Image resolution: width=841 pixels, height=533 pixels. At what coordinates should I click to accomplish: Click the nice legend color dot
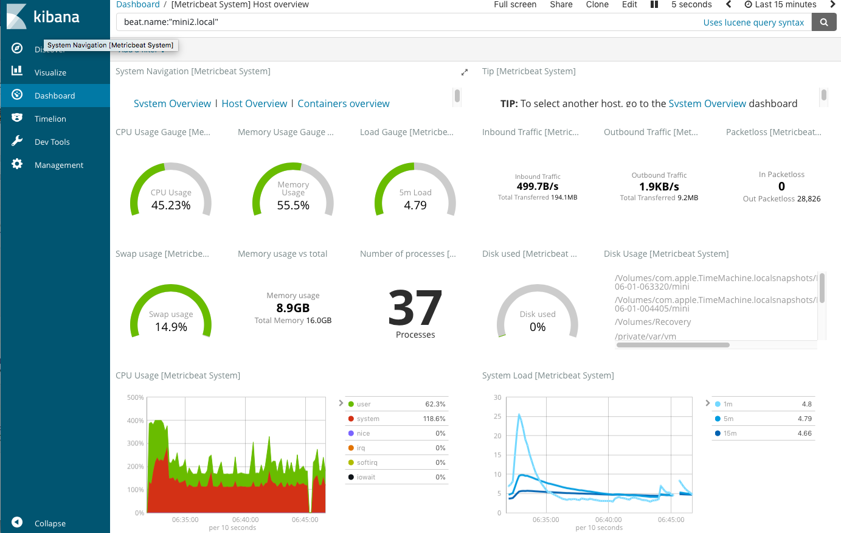(351, 433)
